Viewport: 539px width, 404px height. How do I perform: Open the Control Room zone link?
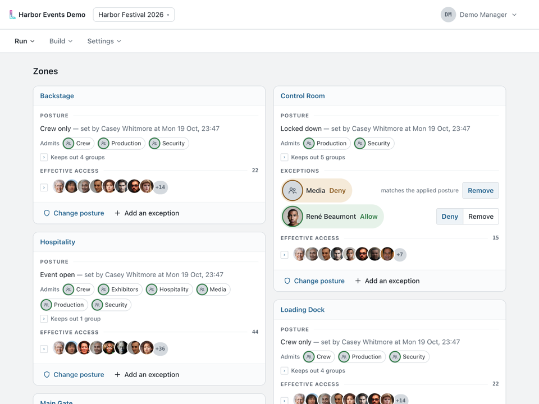tap(303, 96)
